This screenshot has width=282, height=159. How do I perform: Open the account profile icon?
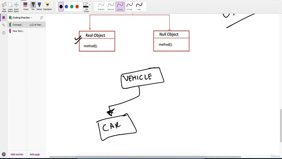[x=4, y=154]
